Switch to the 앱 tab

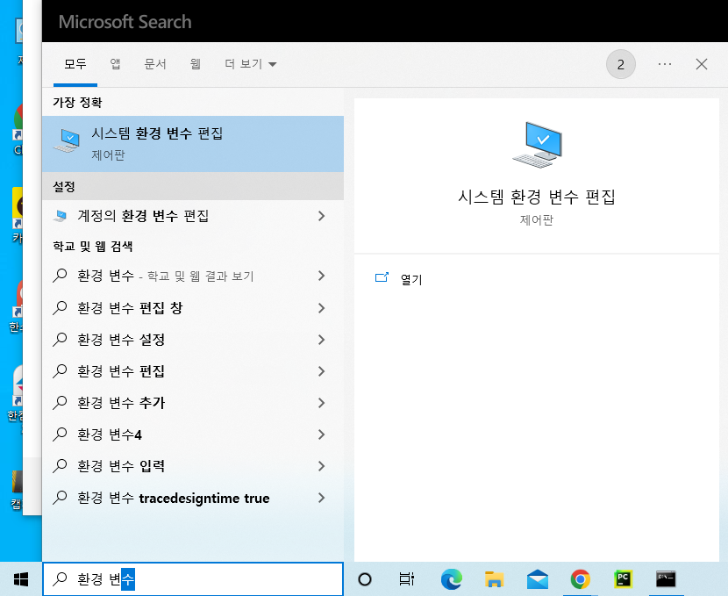[x=115, y=64]
